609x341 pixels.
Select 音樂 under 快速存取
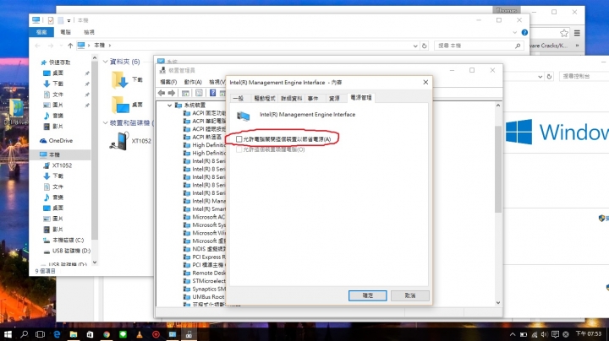tap(58, 116)
